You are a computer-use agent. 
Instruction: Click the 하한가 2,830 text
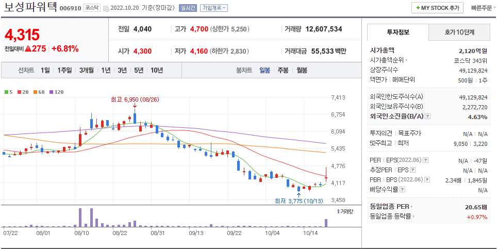click(229, 51)
